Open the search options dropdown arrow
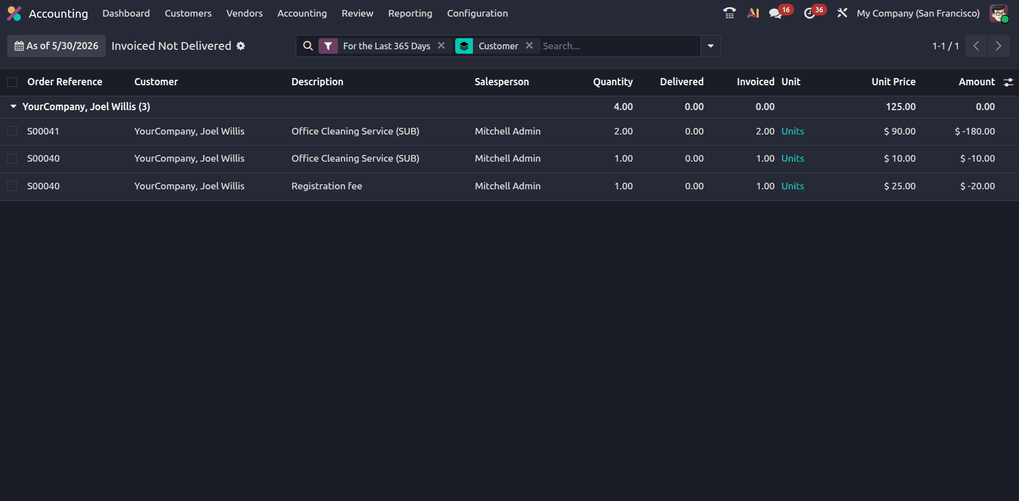 pyautogui.click(x=711, y=46)
